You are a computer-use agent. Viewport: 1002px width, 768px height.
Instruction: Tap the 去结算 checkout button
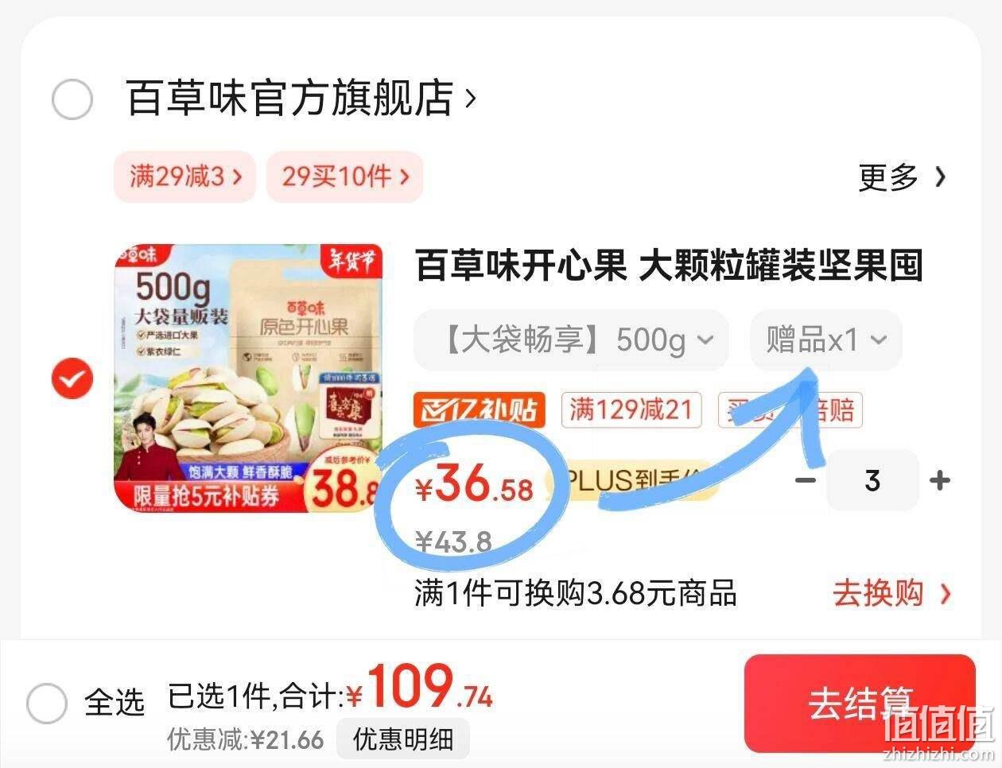(860, 704)
